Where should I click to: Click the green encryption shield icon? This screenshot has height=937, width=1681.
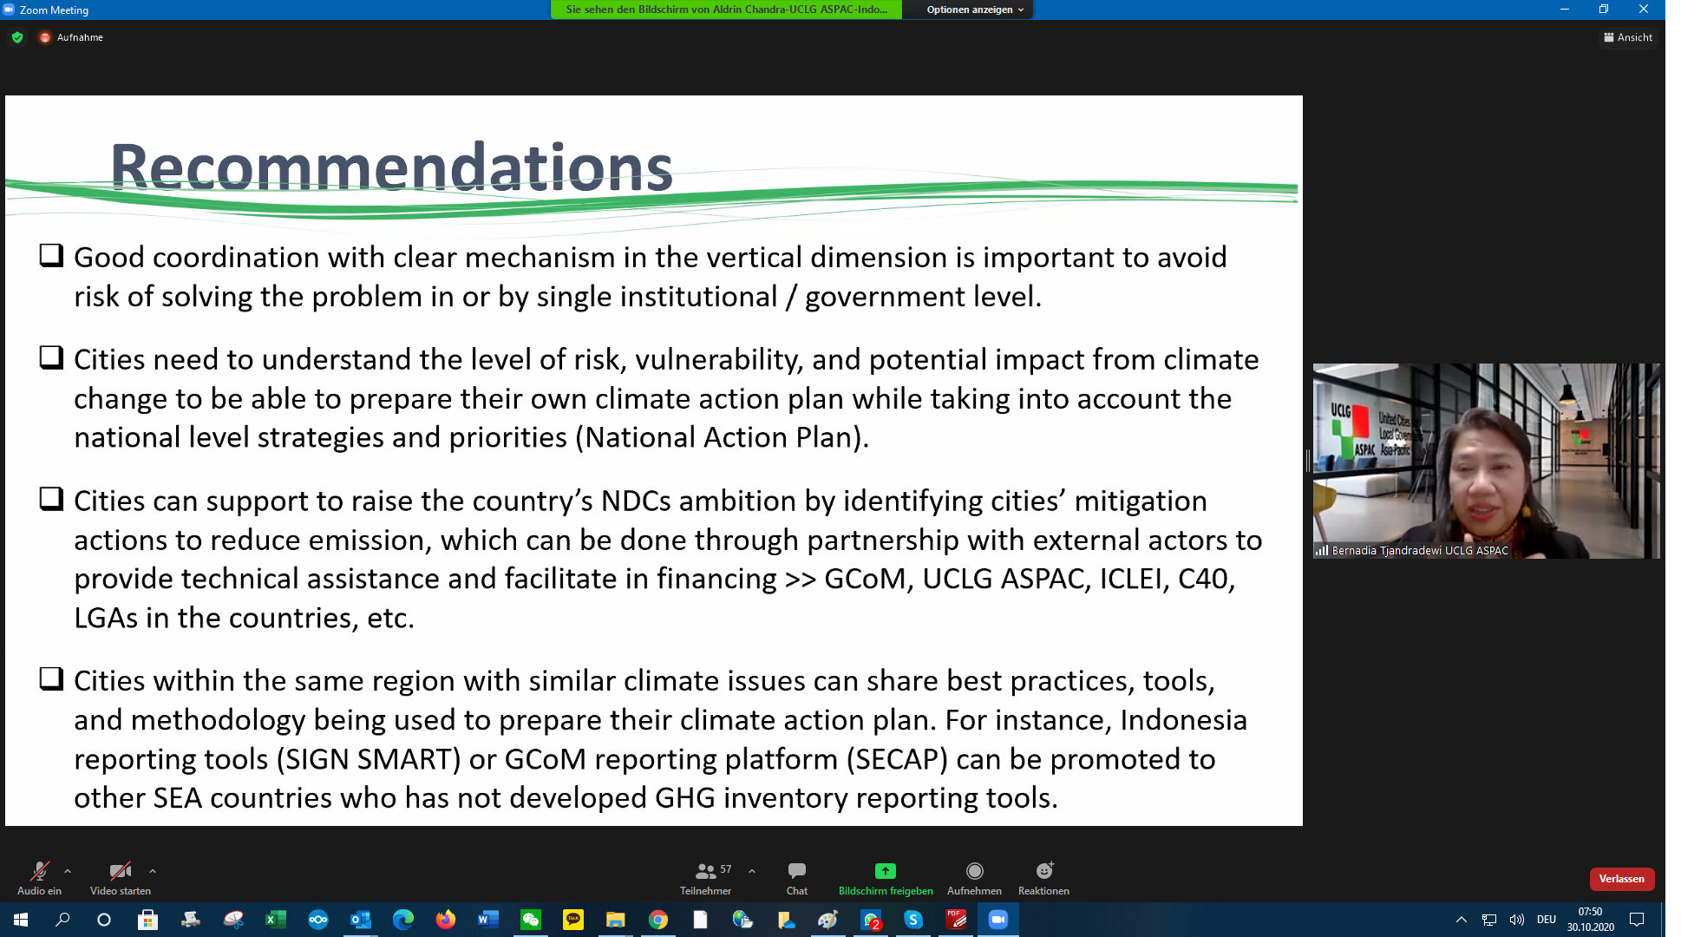(17, 37)
